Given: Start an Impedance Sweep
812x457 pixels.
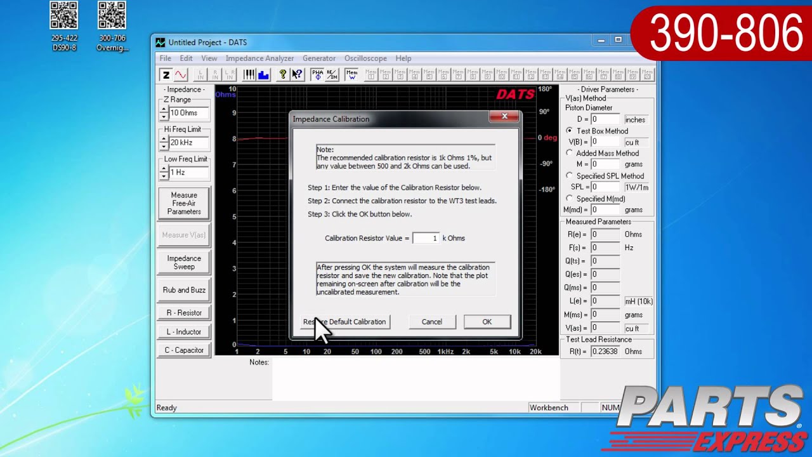Looking at the screenshot, I should click(184, 262).
